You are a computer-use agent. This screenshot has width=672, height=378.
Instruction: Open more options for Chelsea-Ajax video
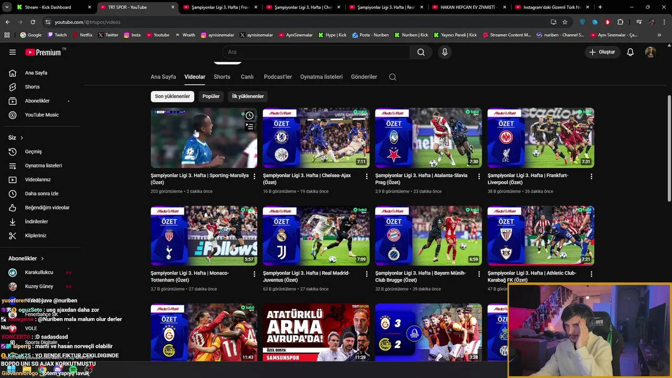[x=366, y=176]
